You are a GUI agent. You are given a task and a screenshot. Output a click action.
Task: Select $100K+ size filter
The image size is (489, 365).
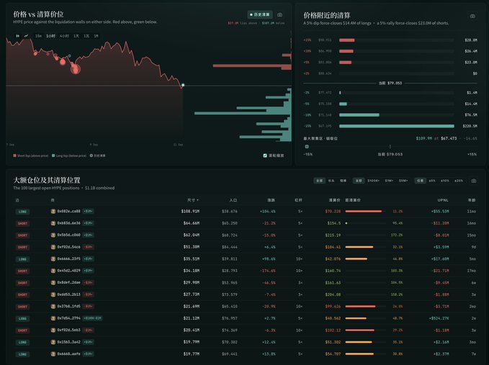(373, 181)
